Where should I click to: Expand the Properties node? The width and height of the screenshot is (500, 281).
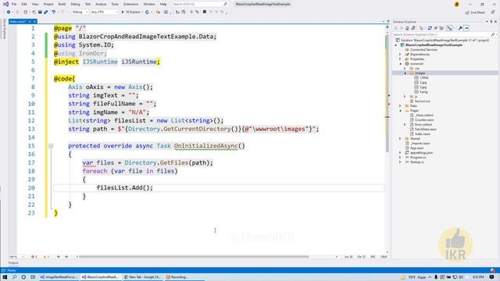coord(400,59)
